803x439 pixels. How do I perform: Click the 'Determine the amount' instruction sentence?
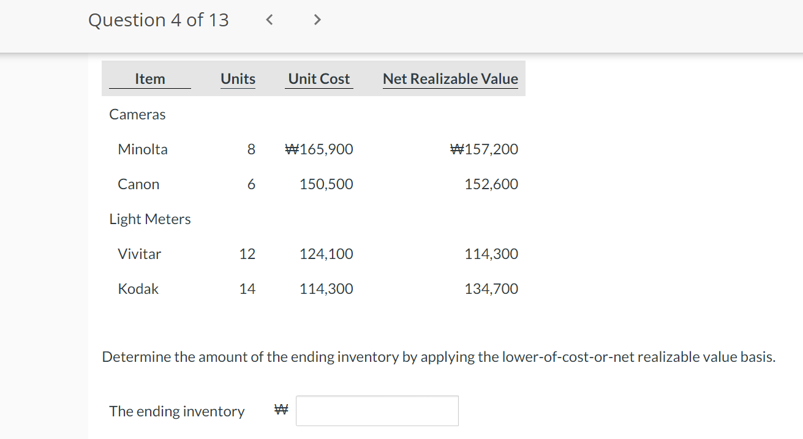click(439, 357)
